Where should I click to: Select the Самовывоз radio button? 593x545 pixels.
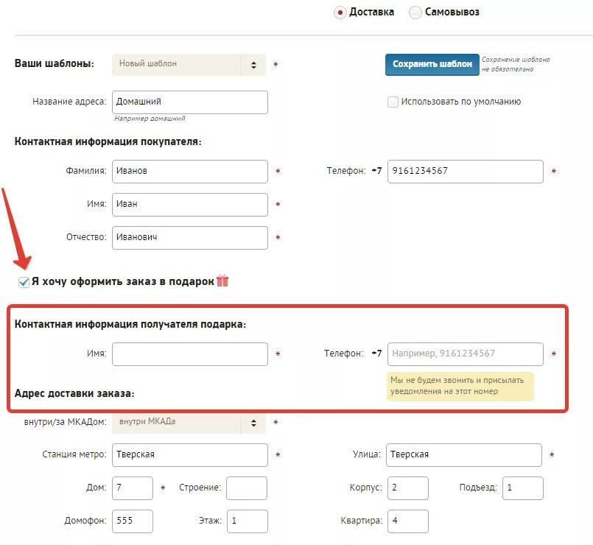pos(415,13)
